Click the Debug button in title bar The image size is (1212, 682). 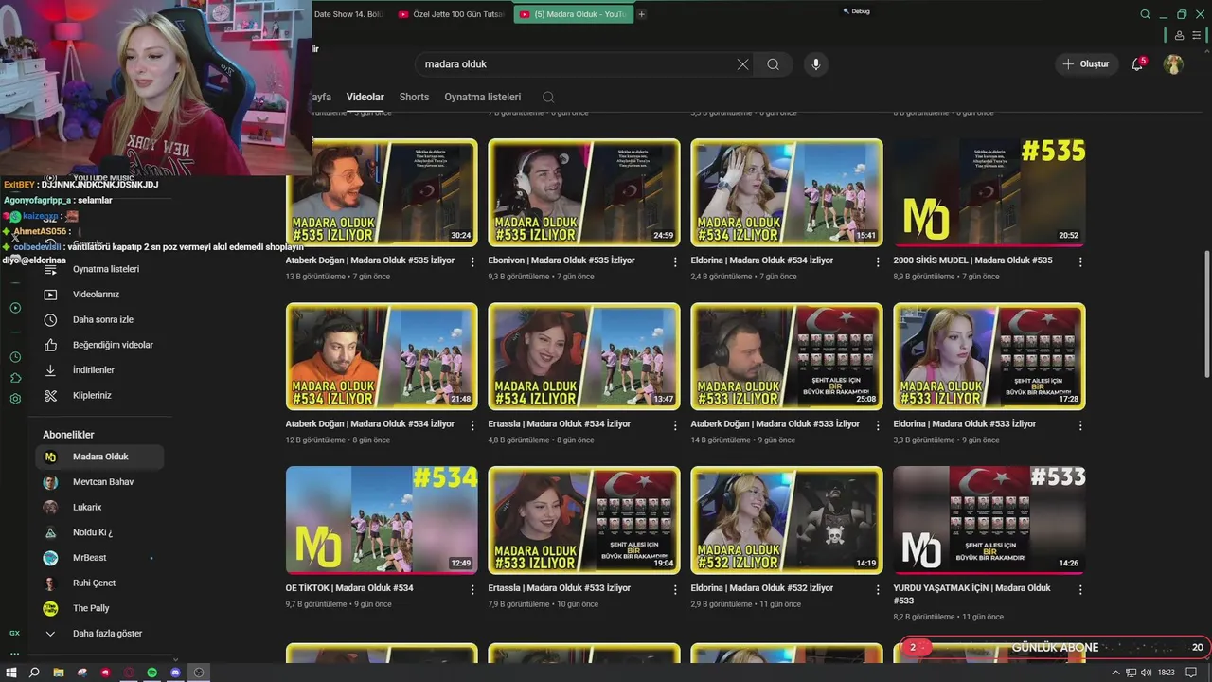(856, 11)
